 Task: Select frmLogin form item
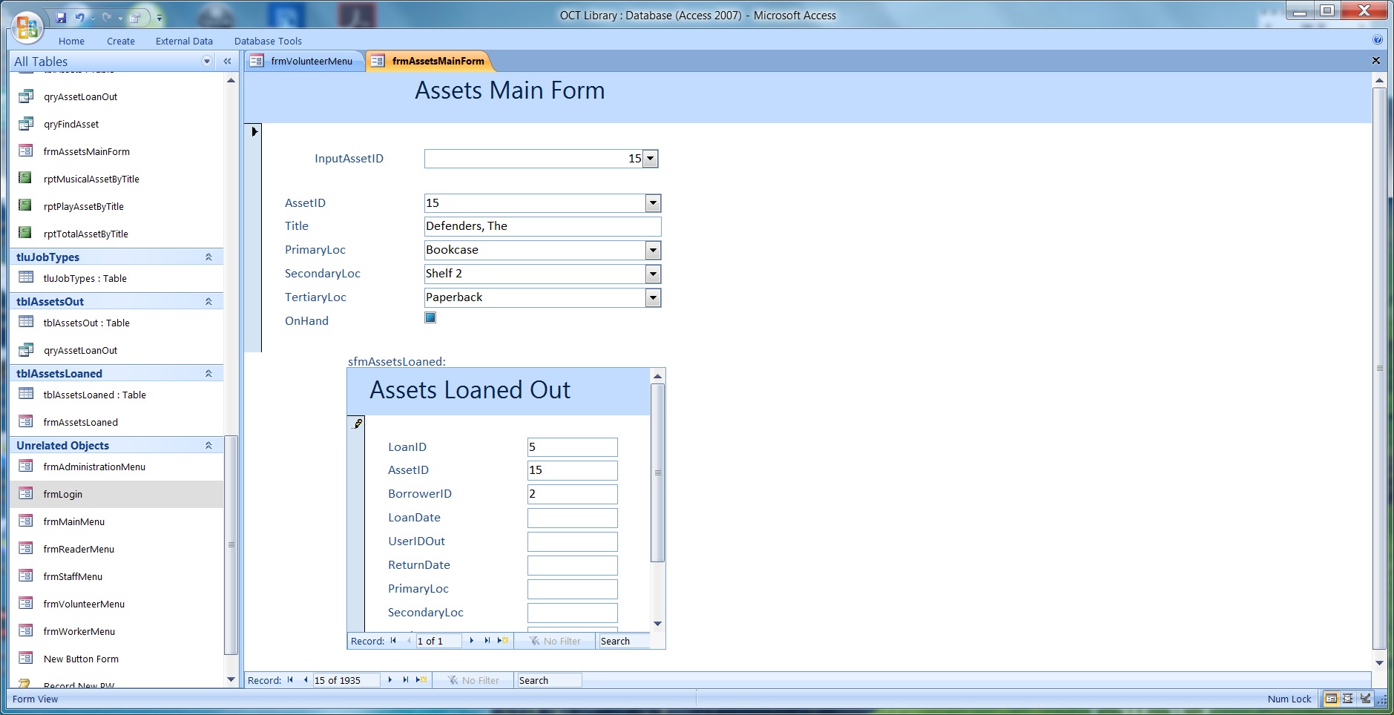[x=116, y=494]
